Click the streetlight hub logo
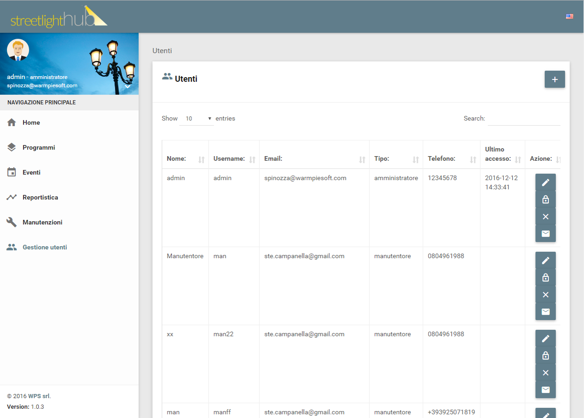 [59, 17]
